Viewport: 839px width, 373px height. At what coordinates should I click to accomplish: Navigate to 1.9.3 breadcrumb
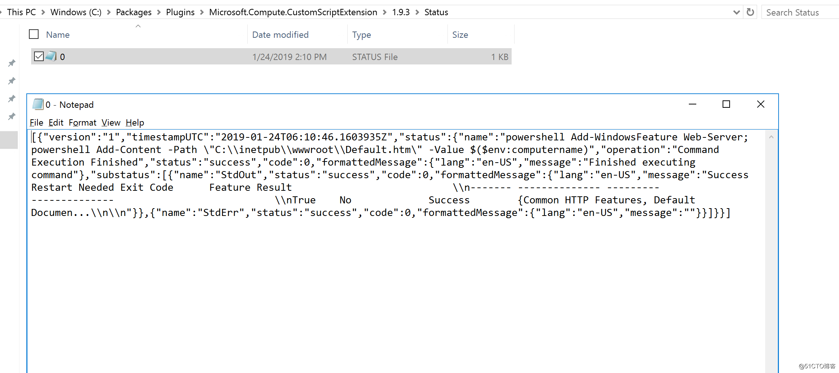(401, 12)
